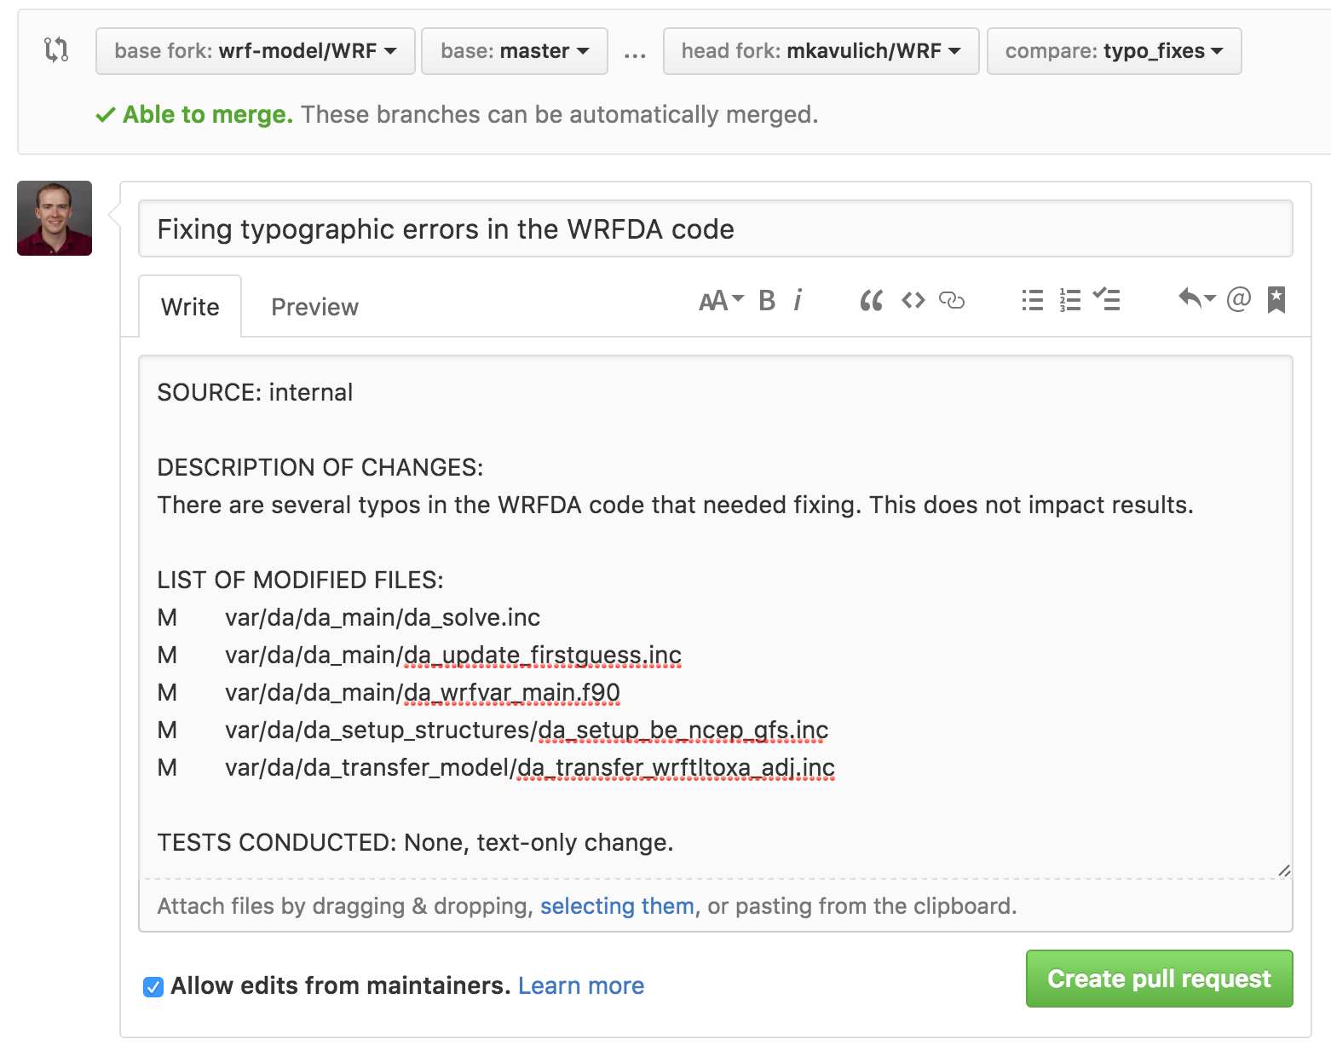Open the base fork dropdown
Viewport: 1331px width, 1057px height.
(x=254, y=51)
